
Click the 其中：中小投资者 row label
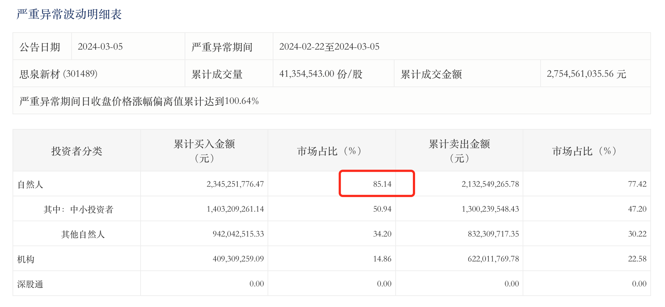tap(79, 209)
